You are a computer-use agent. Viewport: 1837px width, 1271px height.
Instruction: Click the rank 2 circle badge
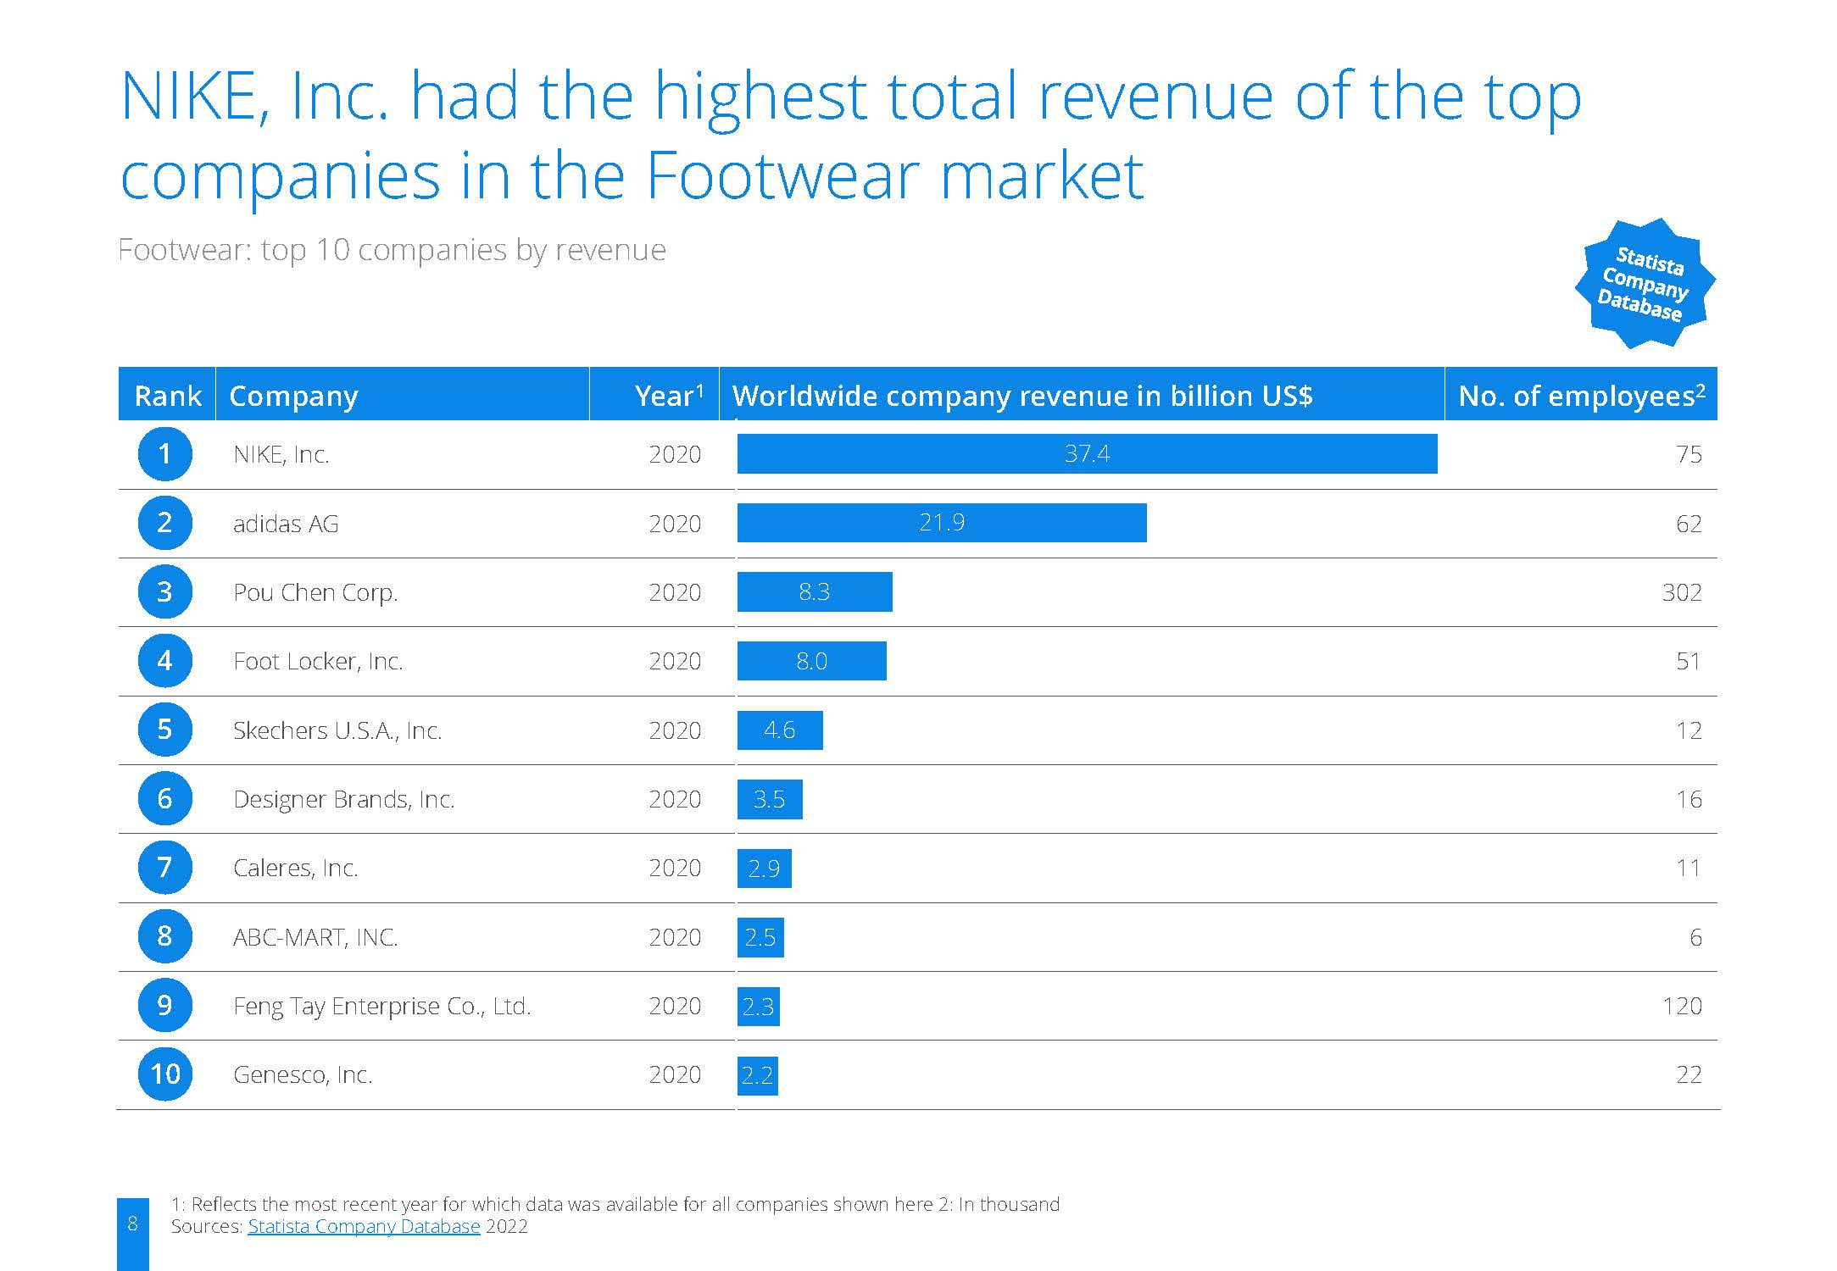(x=164, y=523)
